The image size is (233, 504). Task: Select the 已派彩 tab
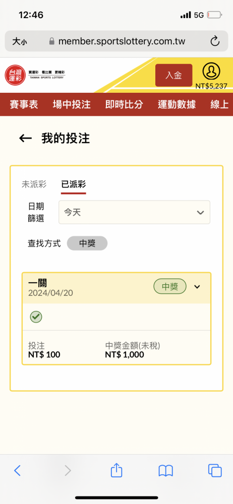click(73, 184)
